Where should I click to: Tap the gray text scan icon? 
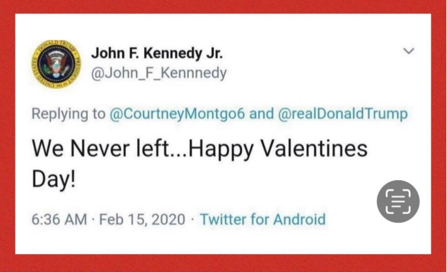click(398, 201)
